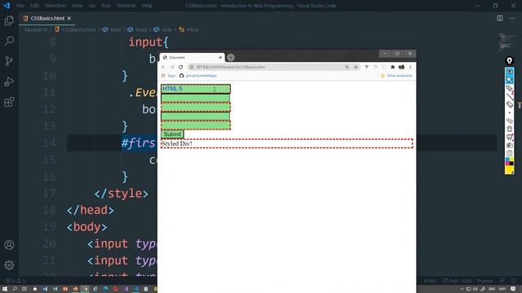Select the eraser tool in annotation toolbar
This screenshot has width=522, height=293.
(509, 104)
